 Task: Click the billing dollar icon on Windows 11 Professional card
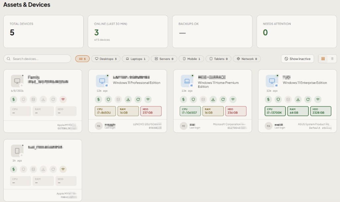click(x=98, y=99)
